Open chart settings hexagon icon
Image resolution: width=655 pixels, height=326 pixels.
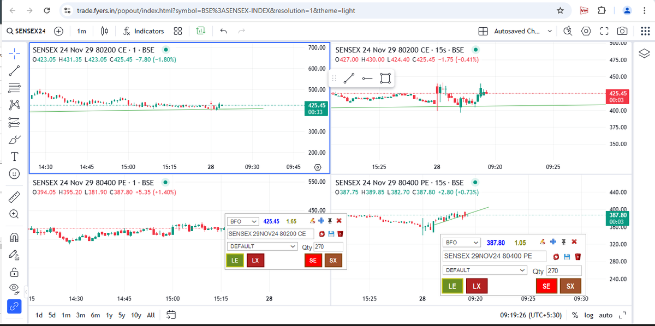[586, 31]
